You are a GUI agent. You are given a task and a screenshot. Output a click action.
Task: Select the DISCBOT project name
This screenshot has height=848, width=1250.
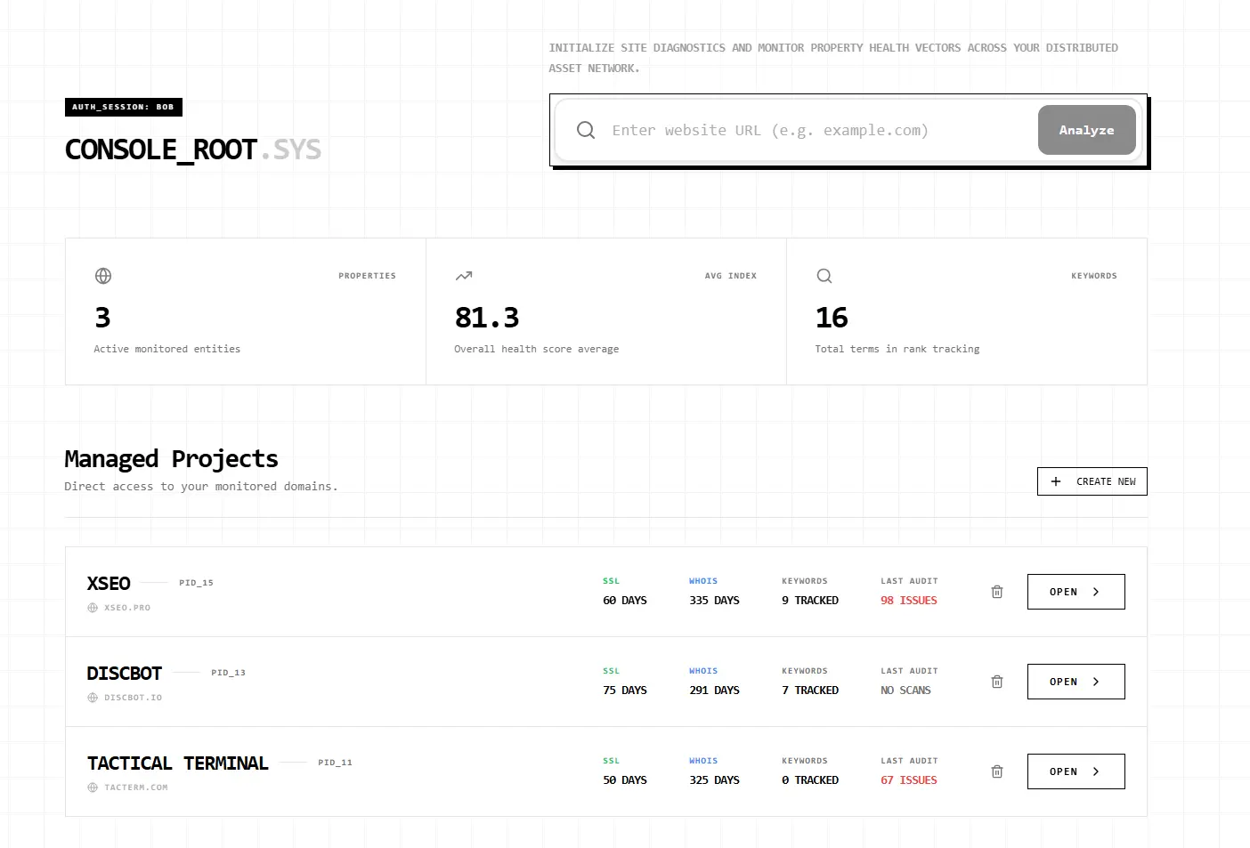point(125,674)
